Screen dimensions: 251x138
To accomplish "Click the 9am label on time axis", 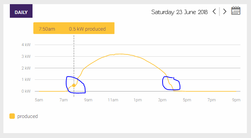I will 88,100.
